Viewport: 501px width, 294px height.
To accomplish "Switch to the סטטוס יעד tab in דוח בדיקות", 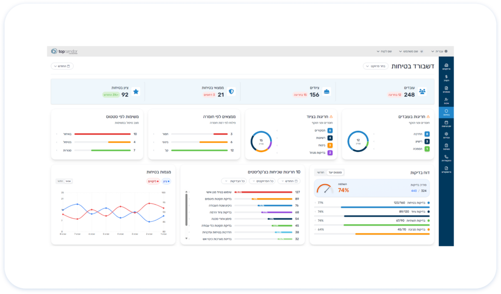I will click(336, 172).
